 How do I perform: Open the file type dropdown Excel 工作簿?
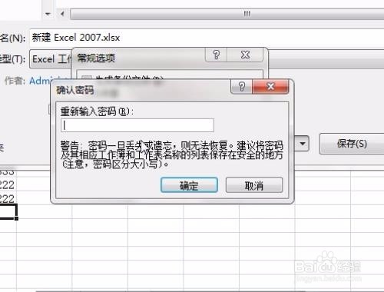coord(51,59)
